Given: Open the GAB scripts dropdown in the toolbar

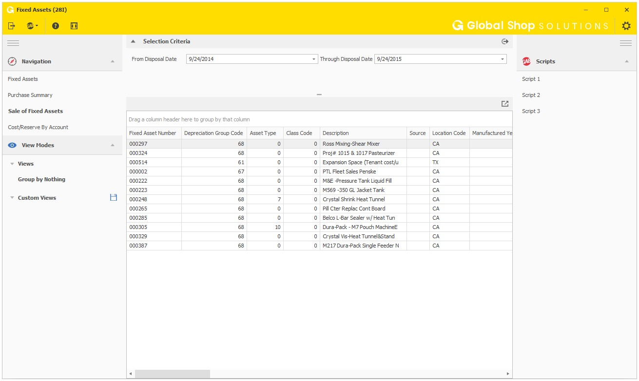Looking at the screenshot, I should (33, 26).
